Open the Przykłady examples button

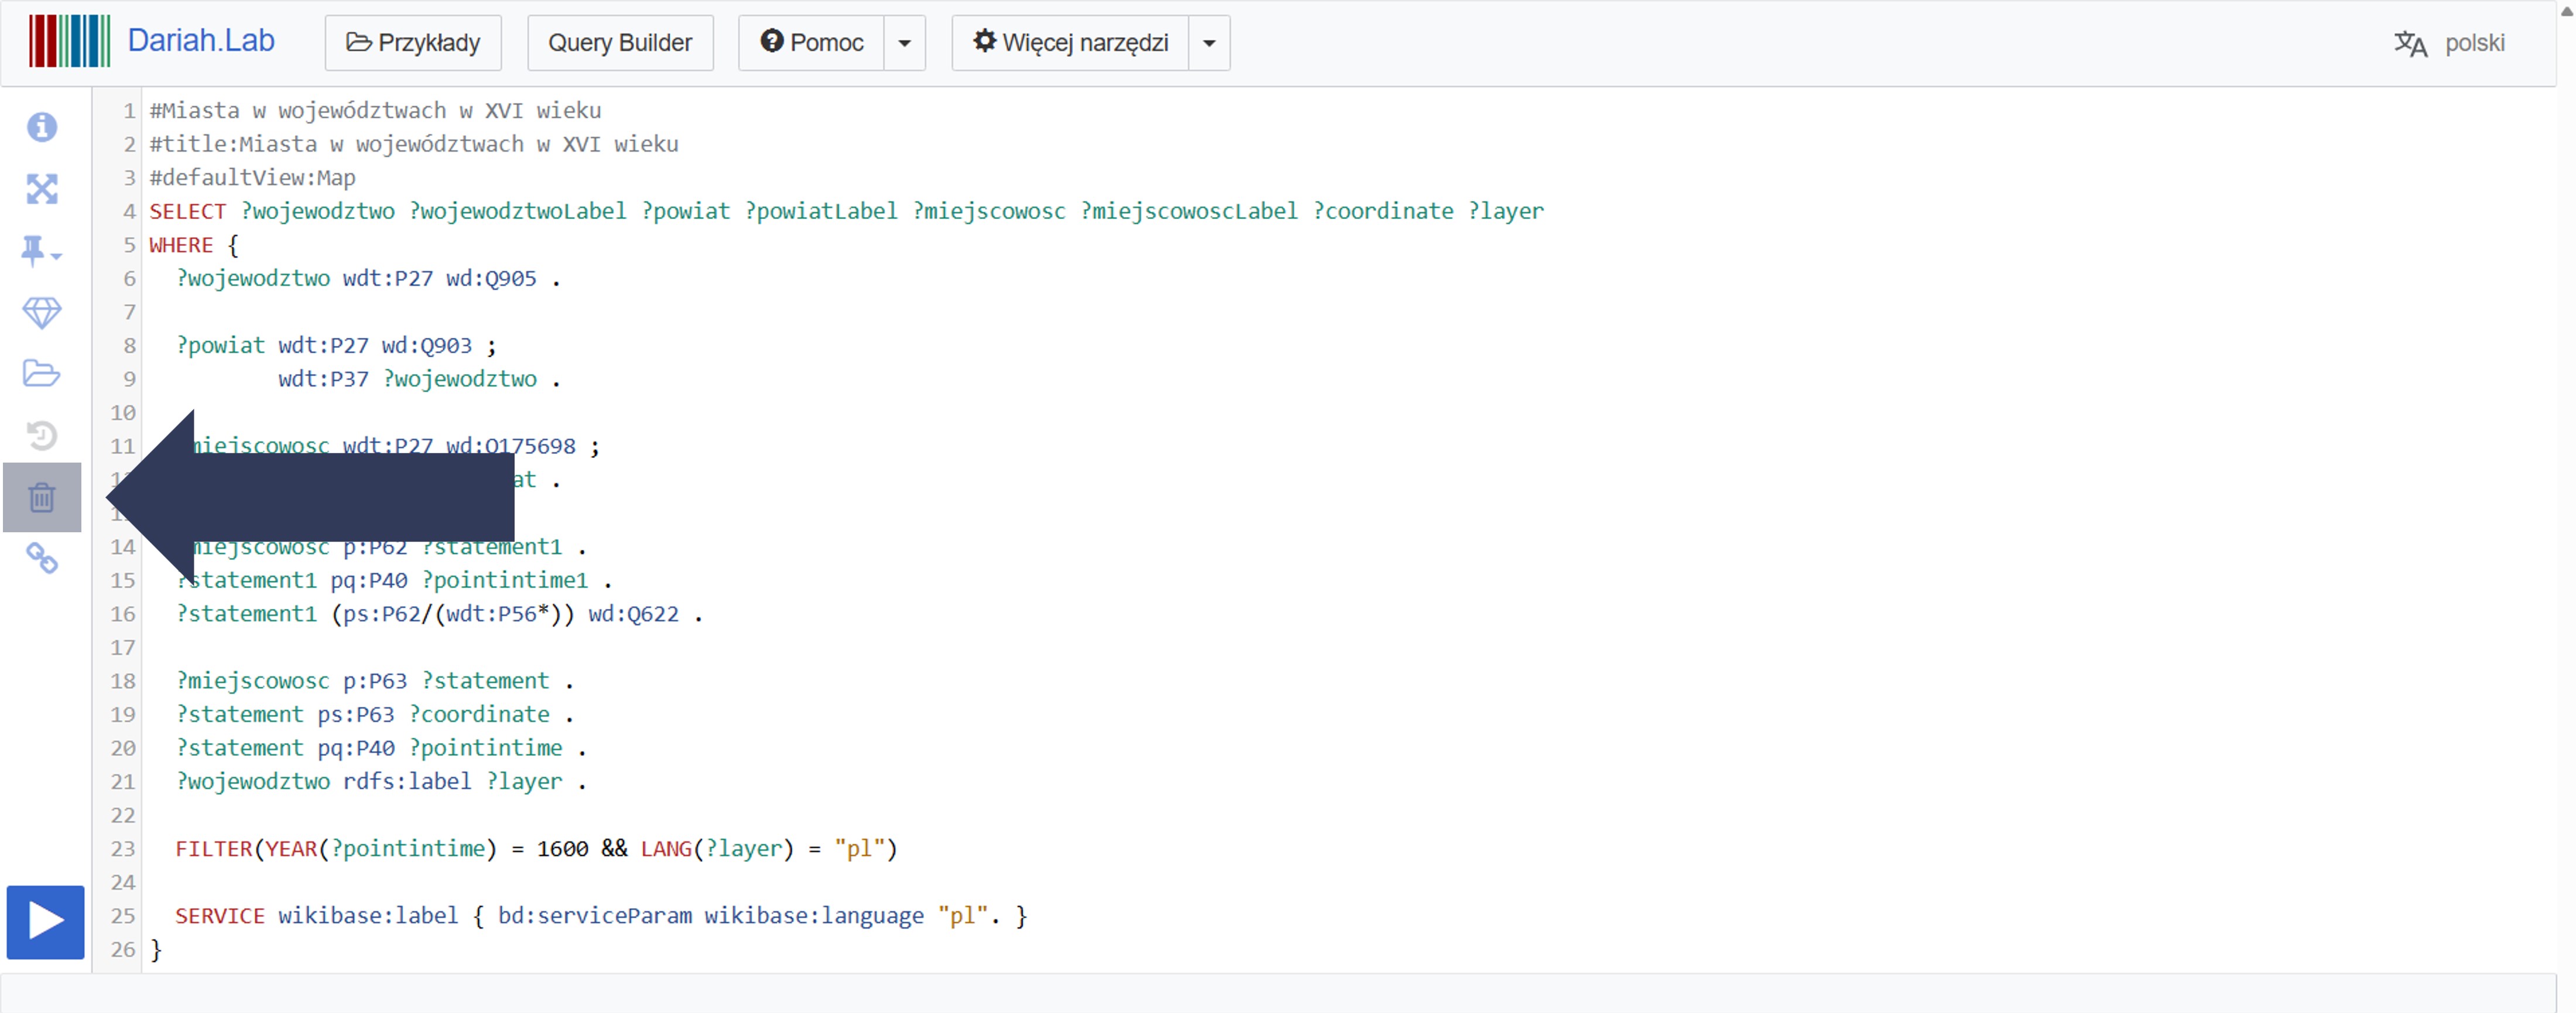[413, 43]
